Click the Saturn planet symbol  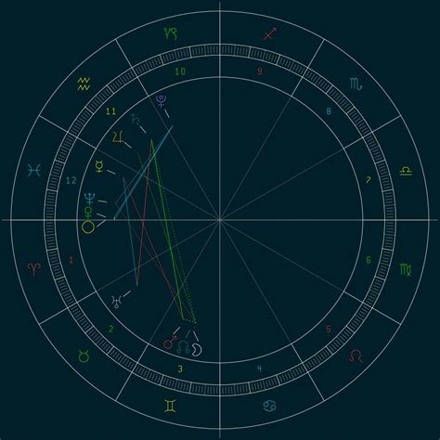click(x=136, y=119)
